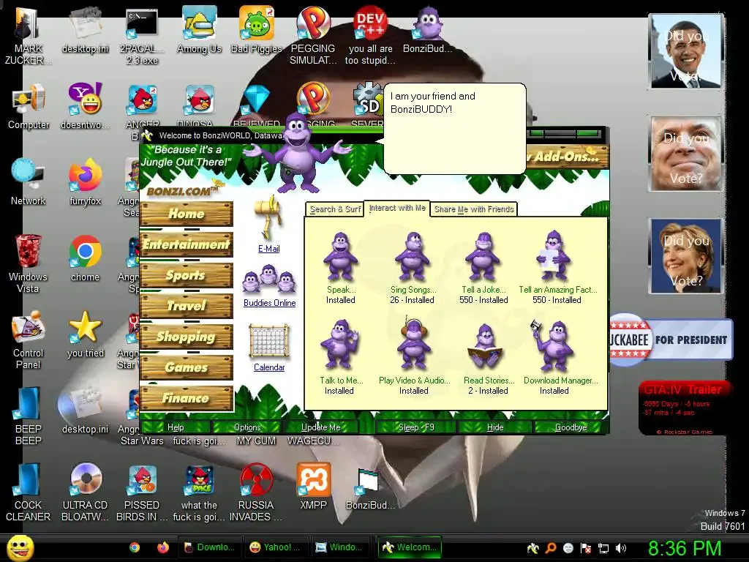Screen dimensions: 749x562
Task: Click the volume speaker tray icon
Action: tap(621, 548)
